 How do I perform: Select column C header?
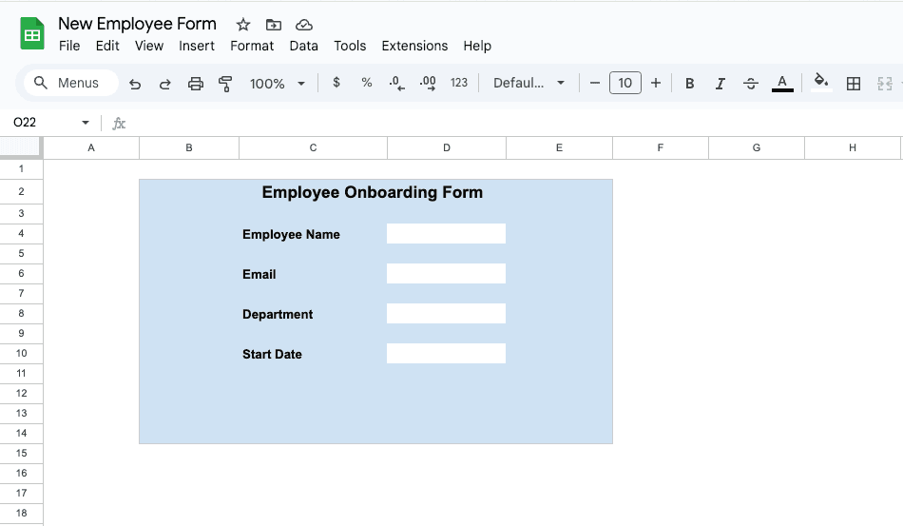313,148
